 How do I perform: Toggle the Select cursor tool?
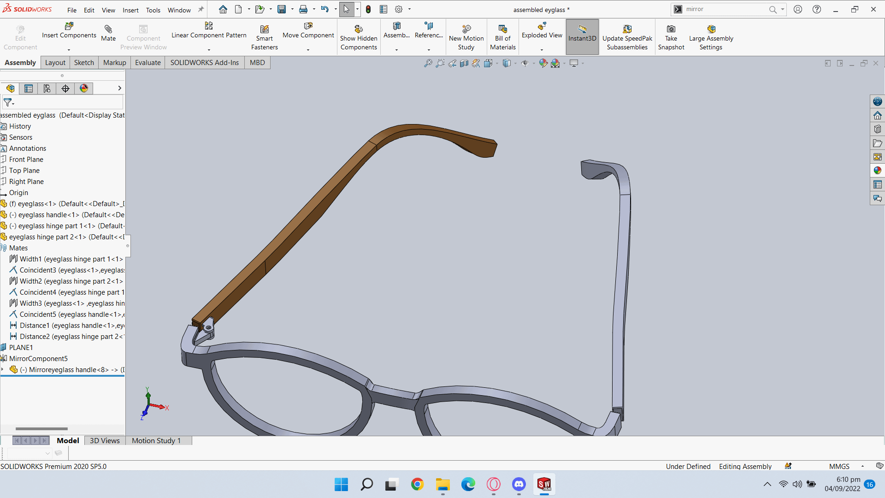tap(347, 9)
